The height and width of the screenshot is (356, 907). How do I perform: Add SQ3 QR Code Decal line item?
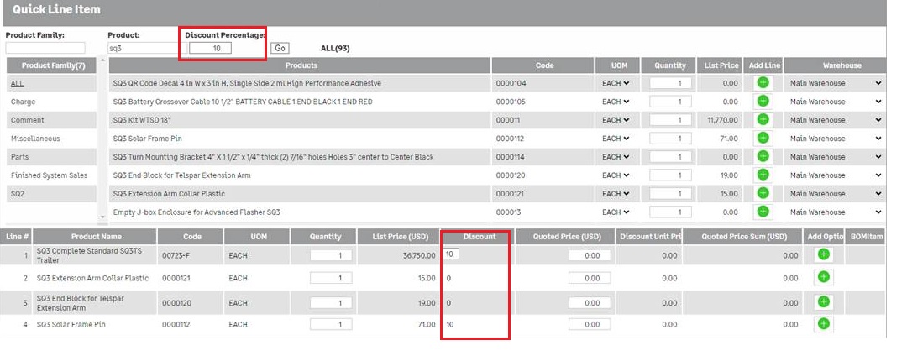pyautogui.click(x=763, y=83)
